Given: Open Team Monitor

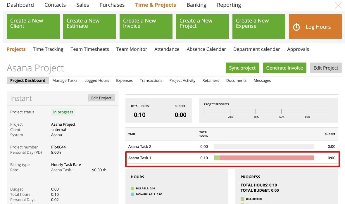Looking at the screenshot, I should click(x=132, y=49).
